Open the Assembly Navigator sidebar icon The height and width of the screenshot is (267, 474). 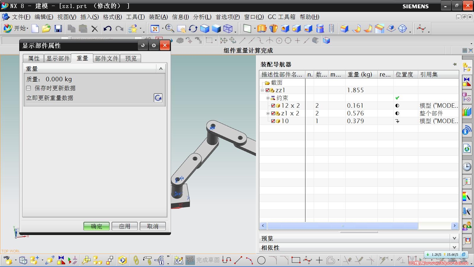pyautogui.click(x=467, y=67)
